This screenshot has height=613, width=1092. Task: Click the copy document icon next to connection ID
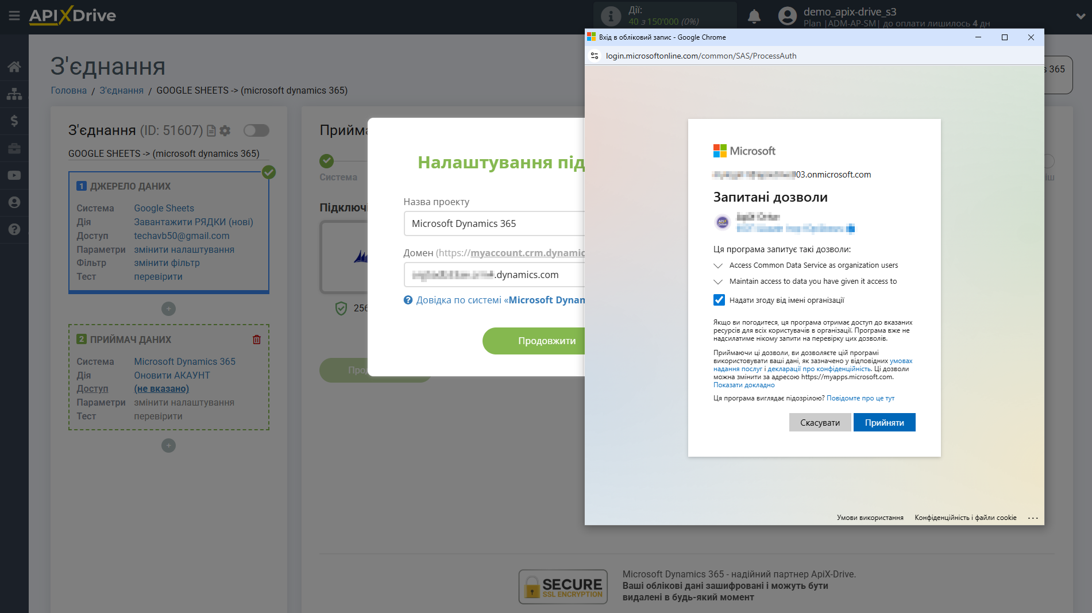point(211,131)
